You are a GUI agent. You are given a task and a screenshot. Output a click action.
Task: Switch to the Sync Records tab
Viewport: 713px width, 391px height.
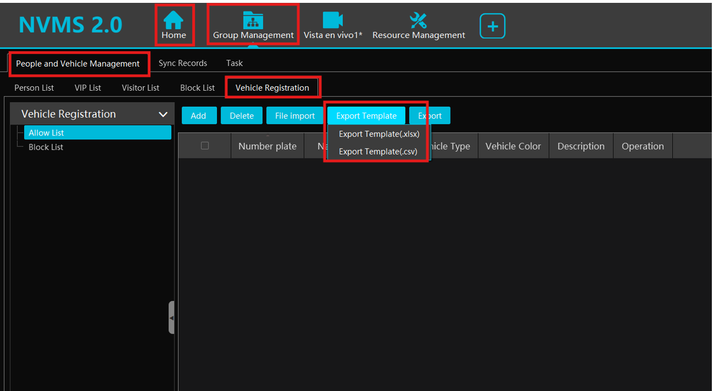coord(183,63)
